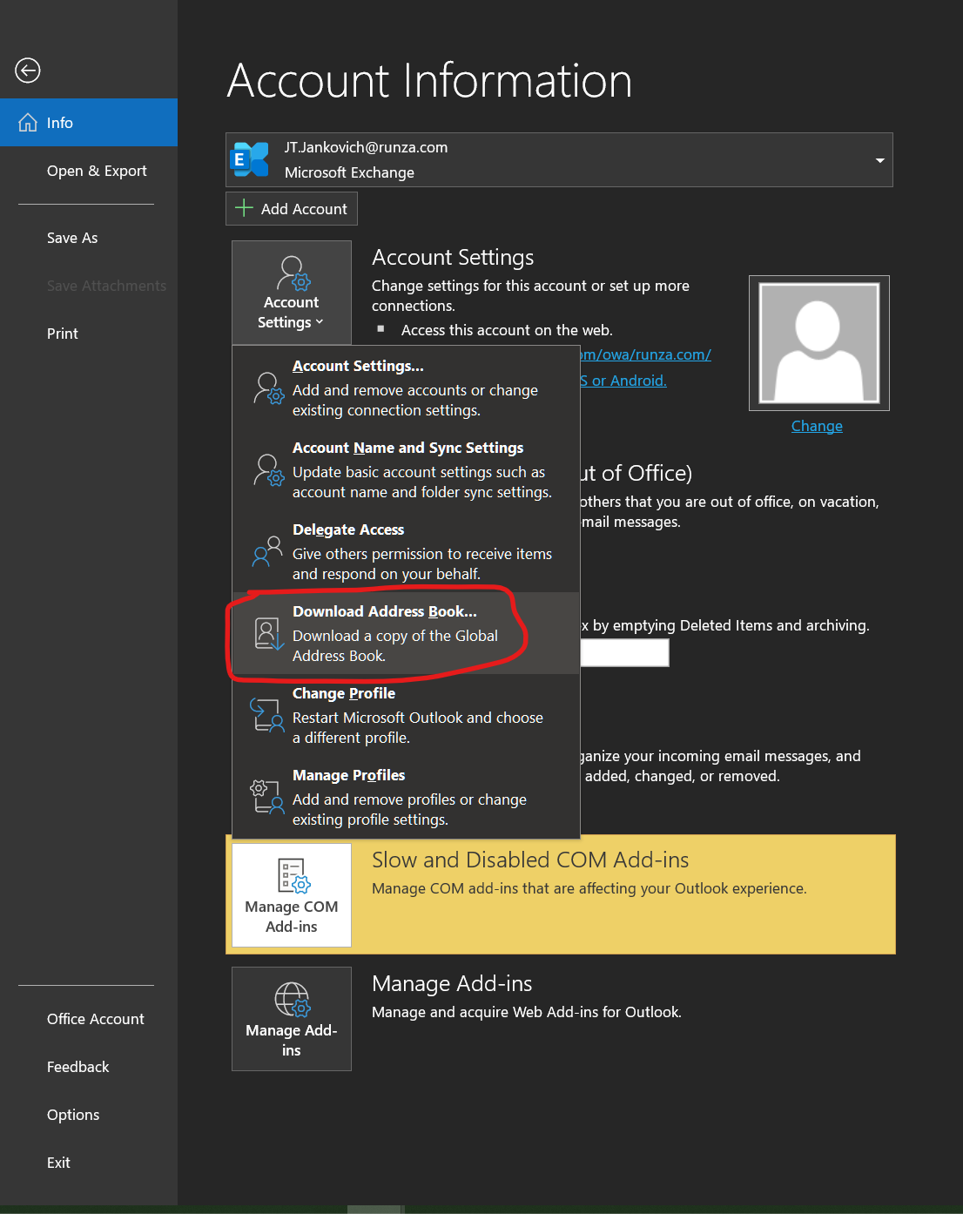Click the Manage Add-ins globe icon
Screen dimensions: 963x1214
click(293, 1000)
